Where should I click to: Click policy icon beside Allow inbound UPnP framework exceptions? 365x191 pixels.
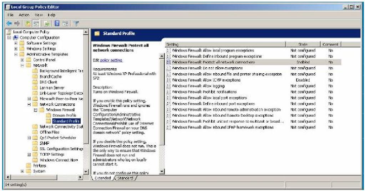(169, 127)
